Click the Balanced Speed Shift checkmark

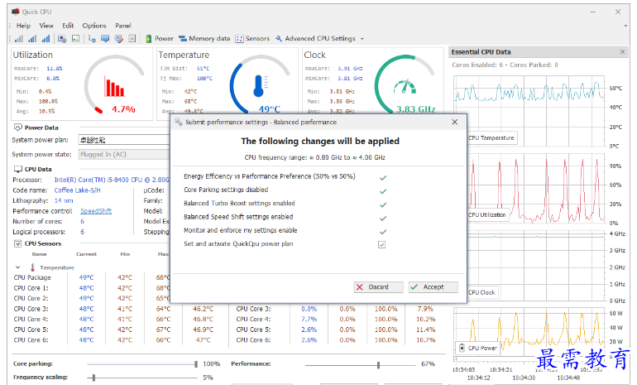[383, 219]
